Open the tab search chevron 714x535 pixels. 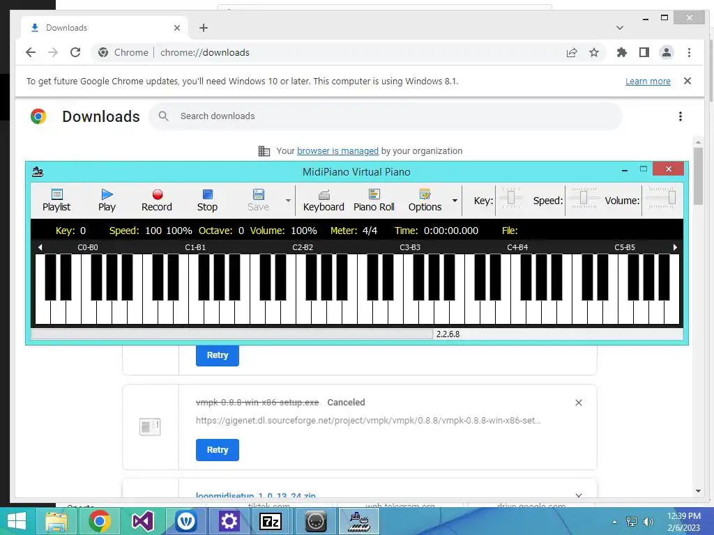(x=620, y=28)
